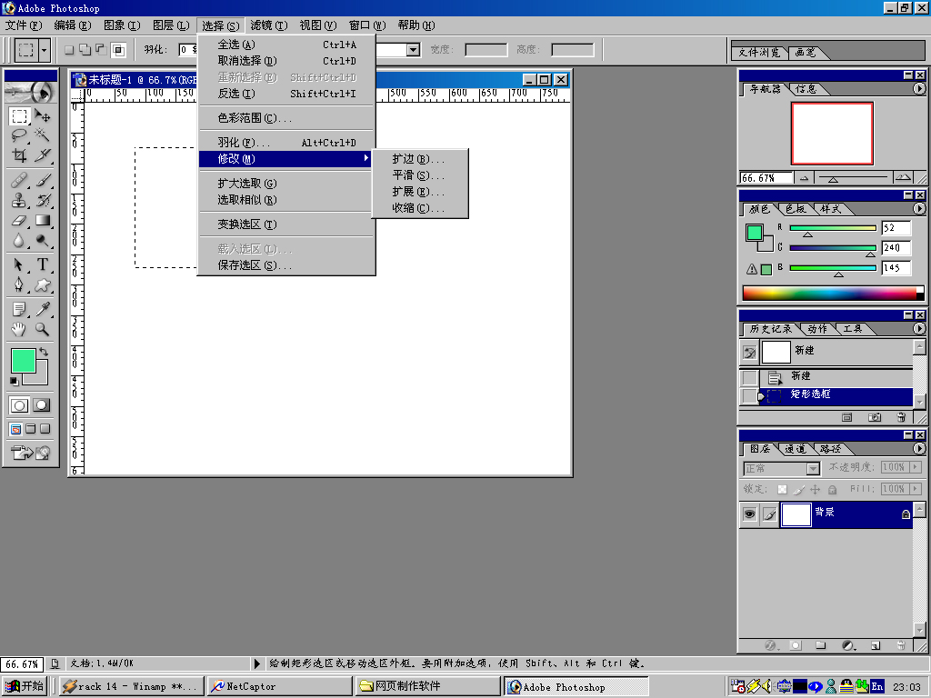
Task: Switch to the 色板 tab
Action: pos(796,209)
